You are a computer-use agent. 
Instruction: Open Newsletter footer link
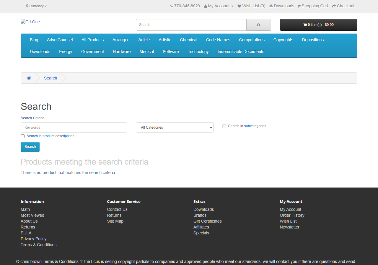290,227
